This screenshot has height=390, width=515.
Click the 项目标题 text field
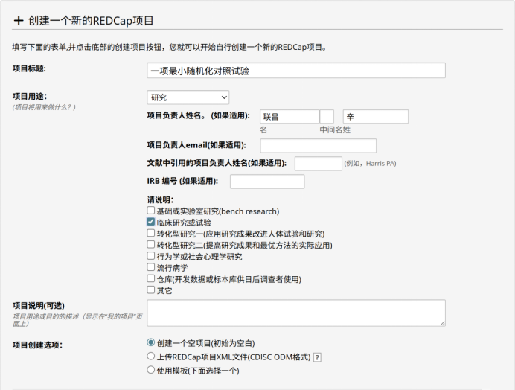coord(296,70)
